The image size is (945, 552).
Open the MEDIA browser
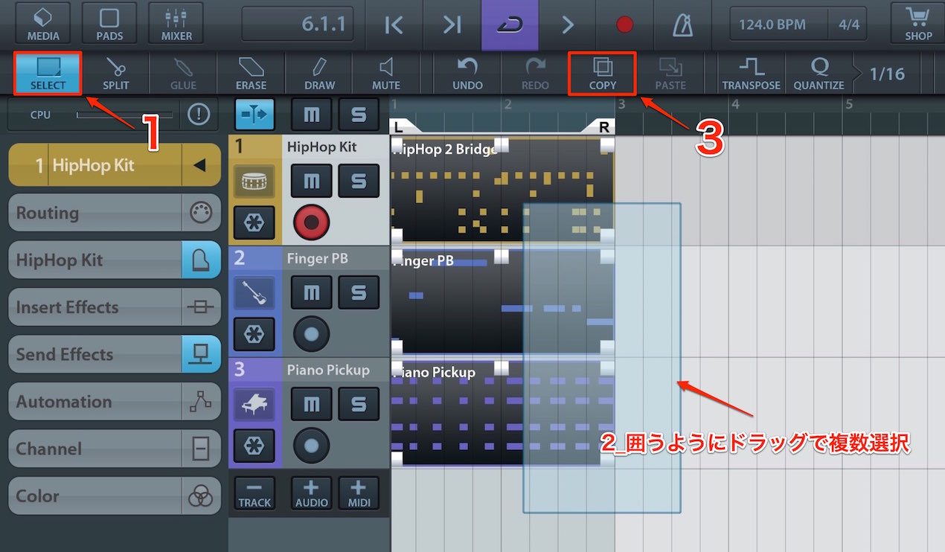[x=43, y=23]
